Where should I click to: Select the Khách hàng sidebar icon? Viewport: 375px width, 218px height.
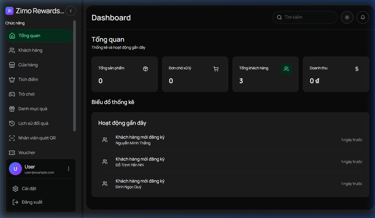(12, 50)
